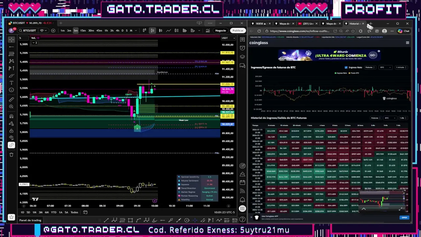Open the watchlist dropdown beside BTCUSDT
Viewport: 421px width, 237px height.
[43, 31]
